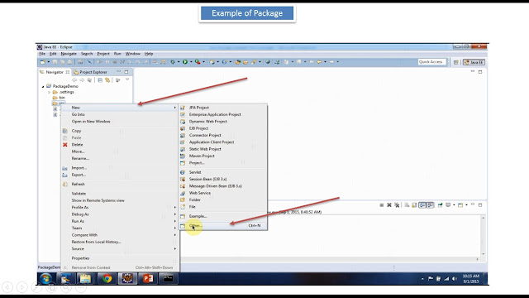Screen dimensions: 529x298
Task: Open the Chrome icon in the taskbar
Action: (107, 278)
